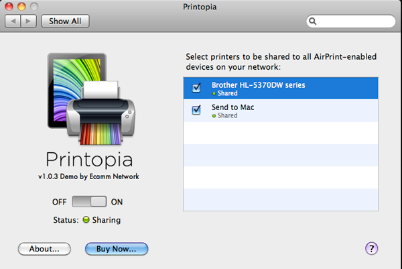The image size is (402, 269).
Task: Uncheck the Send to Mac checkbox
Action: 196,110
